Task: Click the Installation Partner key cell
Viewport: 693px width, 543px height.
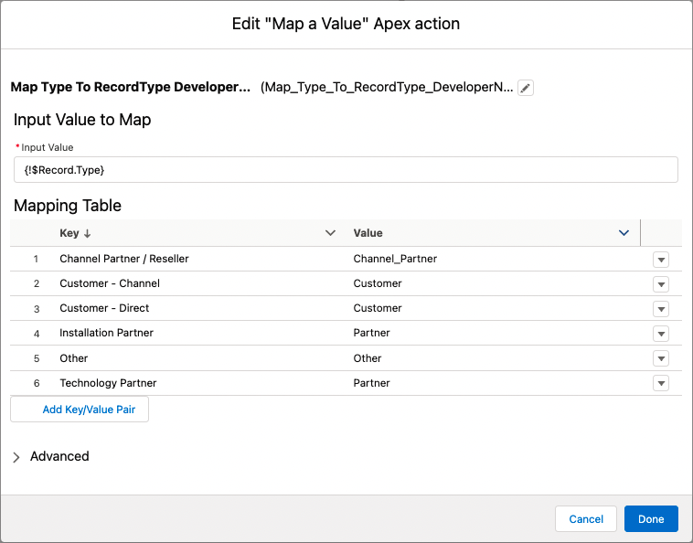Action: tap(106, 333)
